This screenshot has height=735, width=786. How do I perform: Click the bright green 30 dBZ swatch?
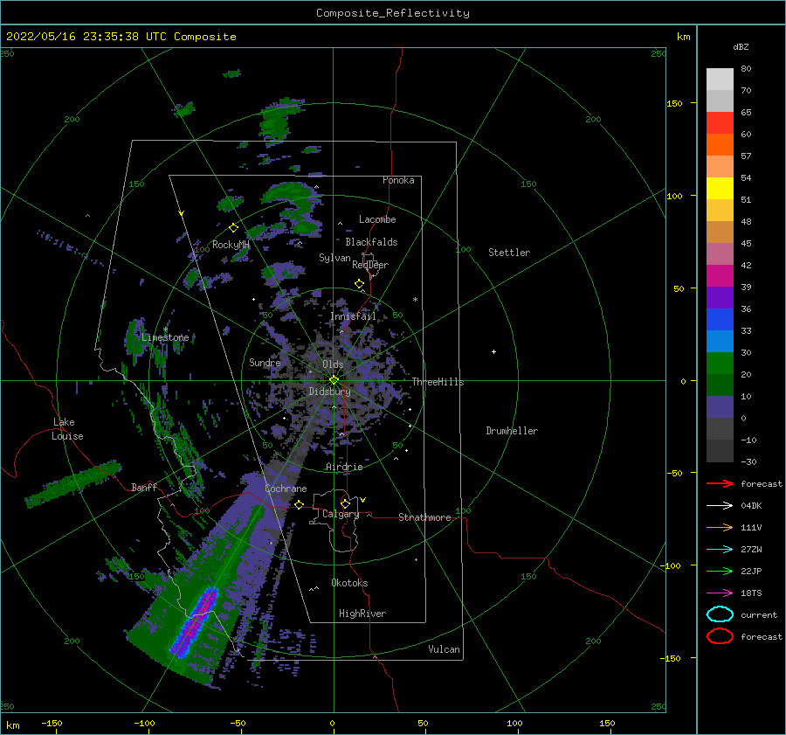click(x=720, y=364)
